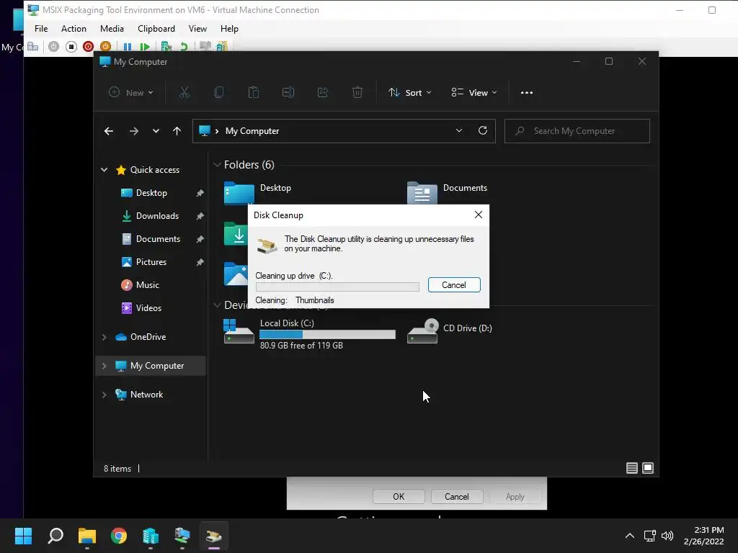
Task: Click the Copy icon in Explorer toolbar
Action: pos(219,93)
